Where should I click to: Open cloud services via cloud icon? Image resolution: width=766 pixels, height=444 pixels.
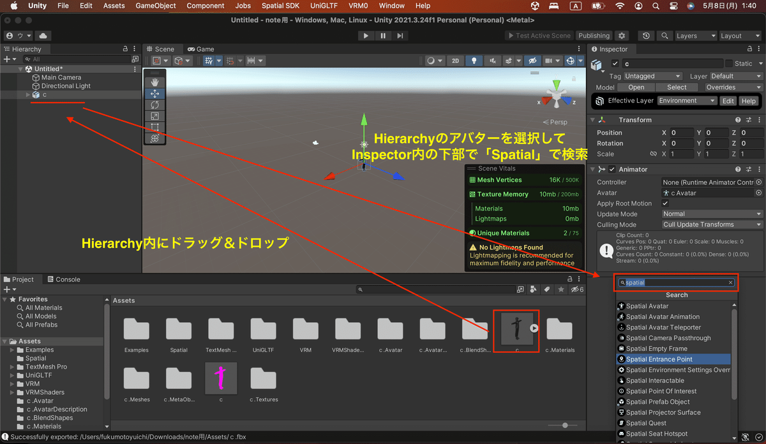point(43,36)
